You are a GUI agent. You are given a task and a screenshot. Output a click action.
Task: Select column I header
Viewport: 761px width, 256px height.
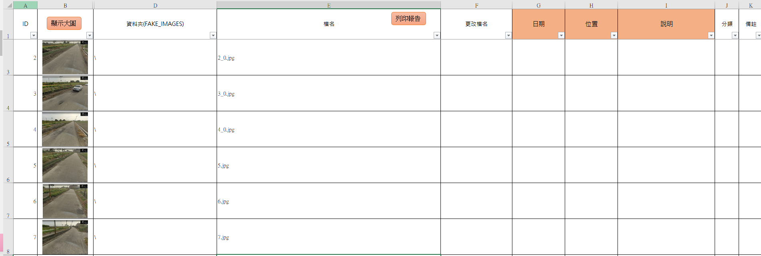point(666,5)
